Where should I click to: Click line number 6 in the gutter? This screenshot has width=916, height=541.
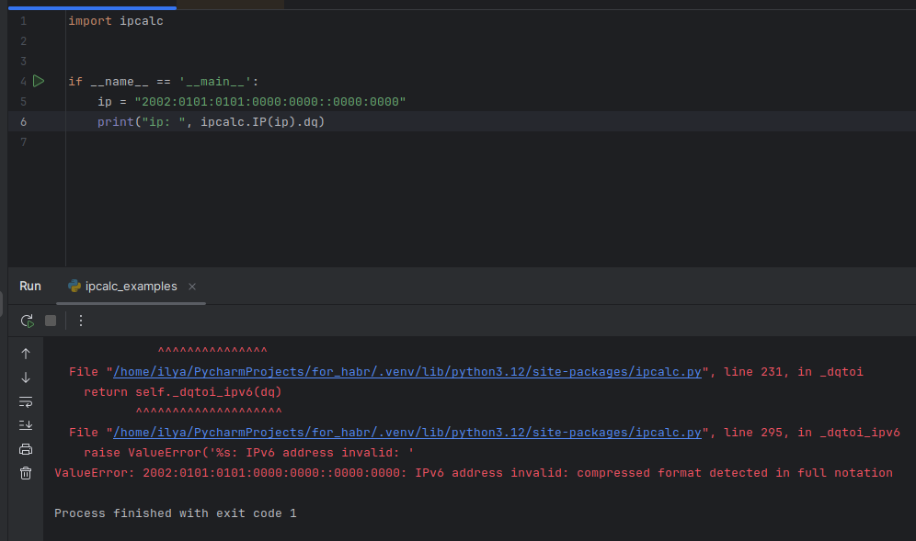23,122
